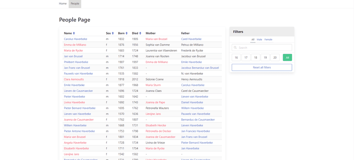This screenshot has height=160, width=354.
Task: Click the Mother column header
Action: [150, 33]
